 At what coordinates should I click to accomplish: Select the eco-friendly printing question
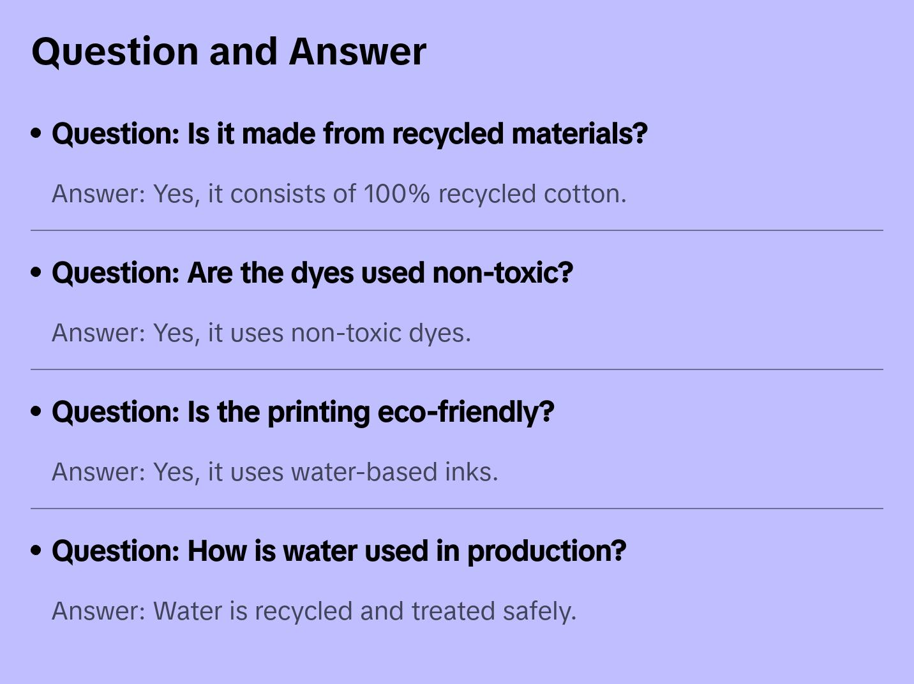coord(303,412)
